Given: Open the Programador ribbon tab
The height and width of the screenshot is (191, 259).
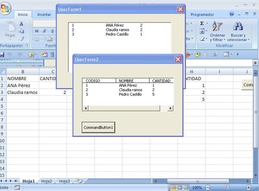Looking at the screenshot, I should click(x=202, y=15).
